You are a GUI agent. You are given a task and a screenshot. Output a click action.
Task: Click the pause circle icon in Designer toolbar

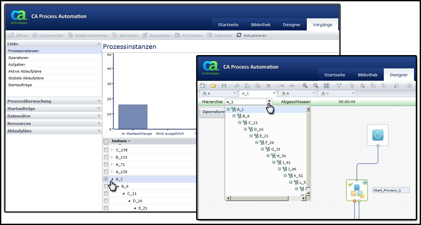pos(409,86)
